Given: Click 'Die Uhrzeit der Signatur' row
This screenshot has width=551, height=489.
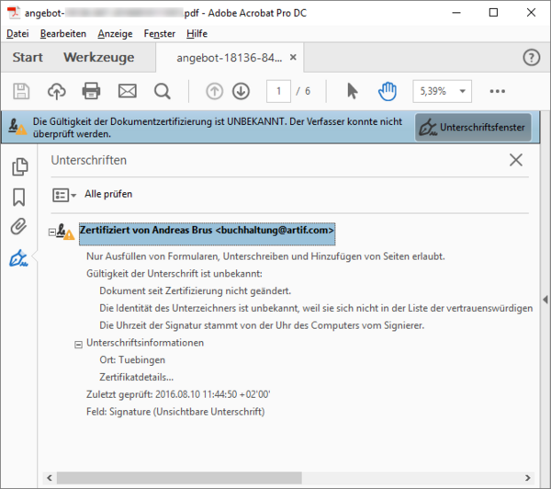Looking at the screenshot, I should tap(262, 325).
